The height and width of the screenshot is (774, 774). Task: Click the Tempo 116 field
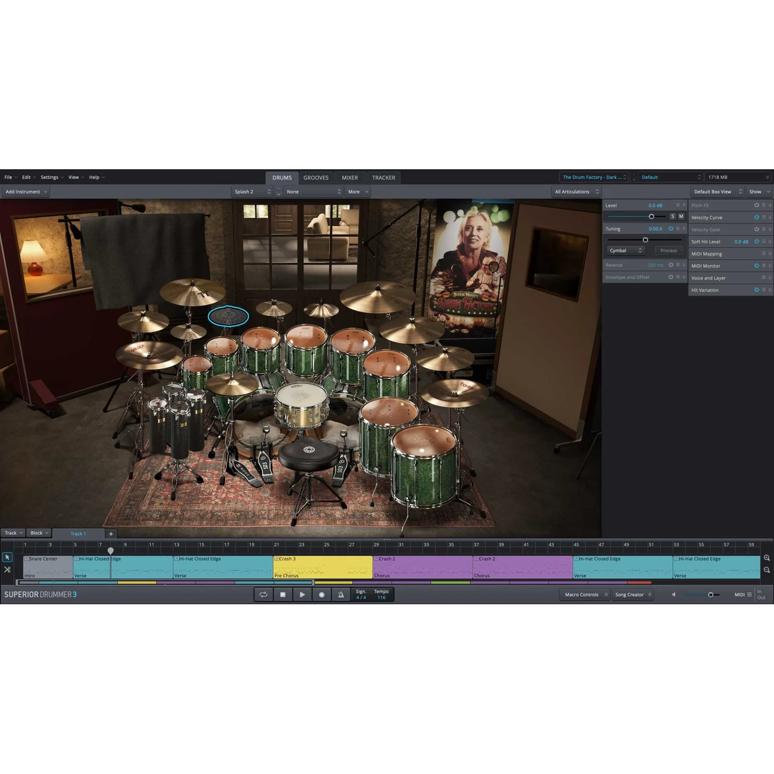click(x=381, y=594)
